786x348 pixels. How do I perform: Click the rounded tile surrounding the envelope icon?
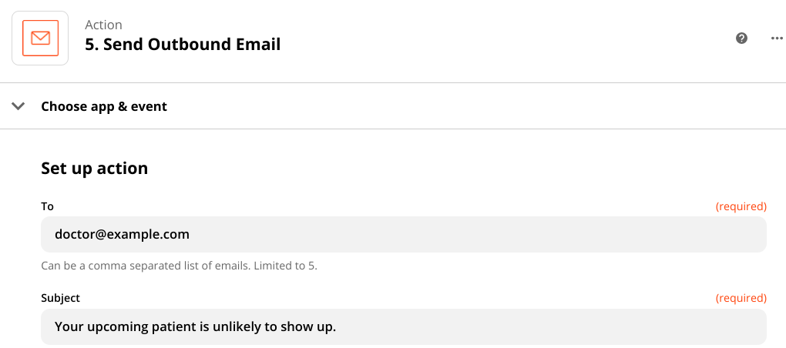(x=40, y=38)
